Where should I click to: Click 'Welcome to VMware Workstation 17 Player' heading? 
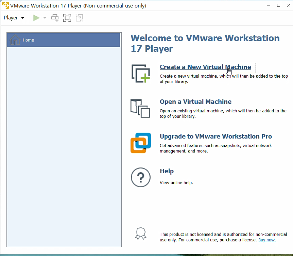pos(205,44)
